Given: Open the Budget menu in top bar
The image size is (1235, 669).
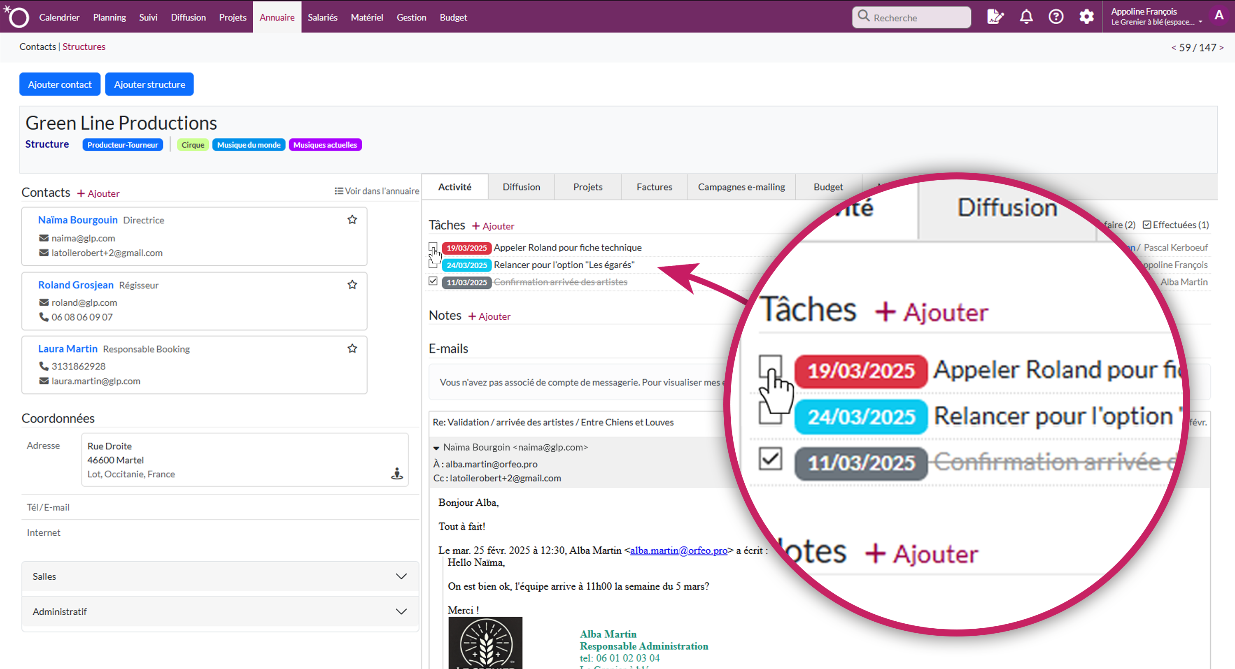Looking at the screenshot, I should pos(453,17).
